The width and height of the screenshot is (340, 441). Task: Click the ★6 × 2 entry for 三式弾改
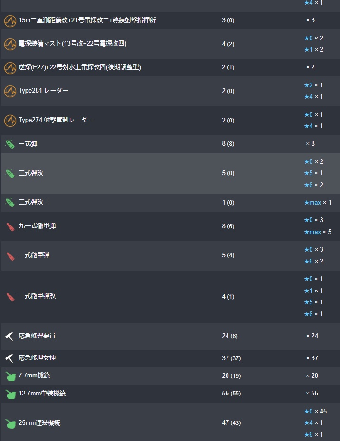(x=313, y=185)
